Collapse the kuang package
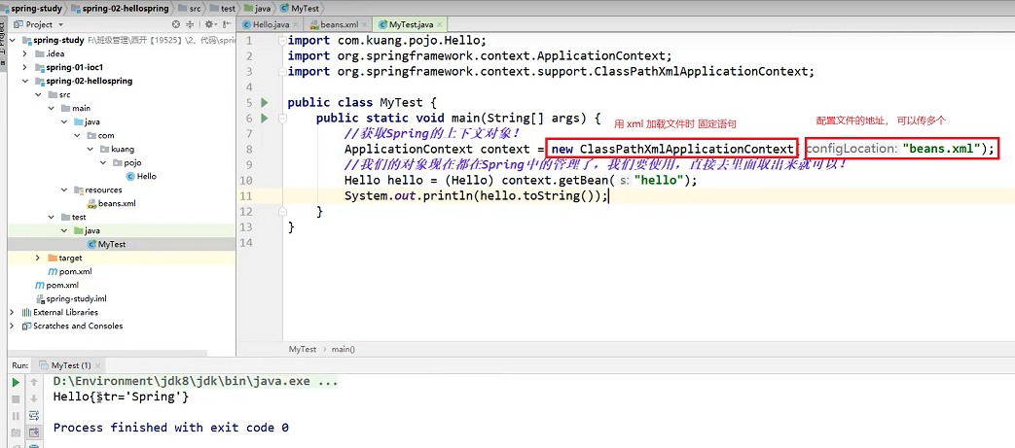This screenshot has height=448, width=1015. (91, 149)
